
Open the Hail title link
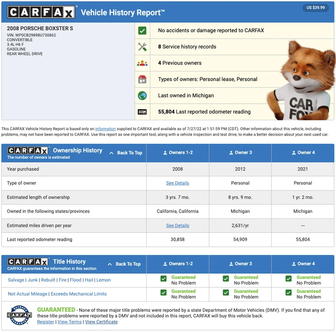(x=89, y=280)
